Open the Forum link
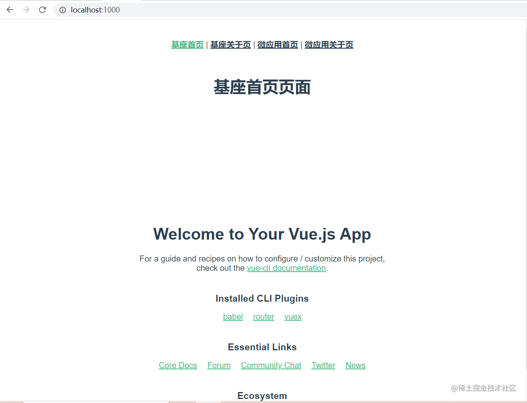 (219, 365)
